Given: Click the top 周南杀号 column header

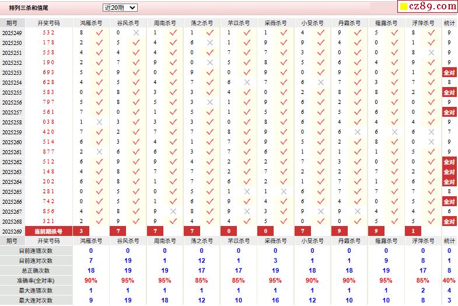Looking at the screenshot, I should (165, 23).
